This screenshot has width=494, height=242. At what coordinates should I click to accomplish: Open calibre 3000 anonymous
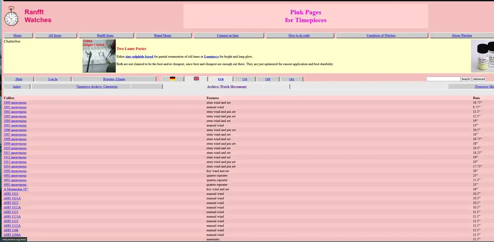pos(15,171)
